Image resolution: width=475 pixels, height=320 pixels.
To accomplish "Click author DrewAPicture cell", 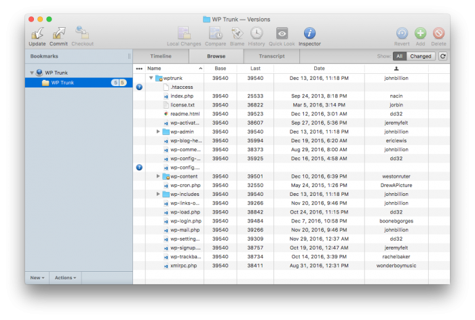I will click(396, 185).
